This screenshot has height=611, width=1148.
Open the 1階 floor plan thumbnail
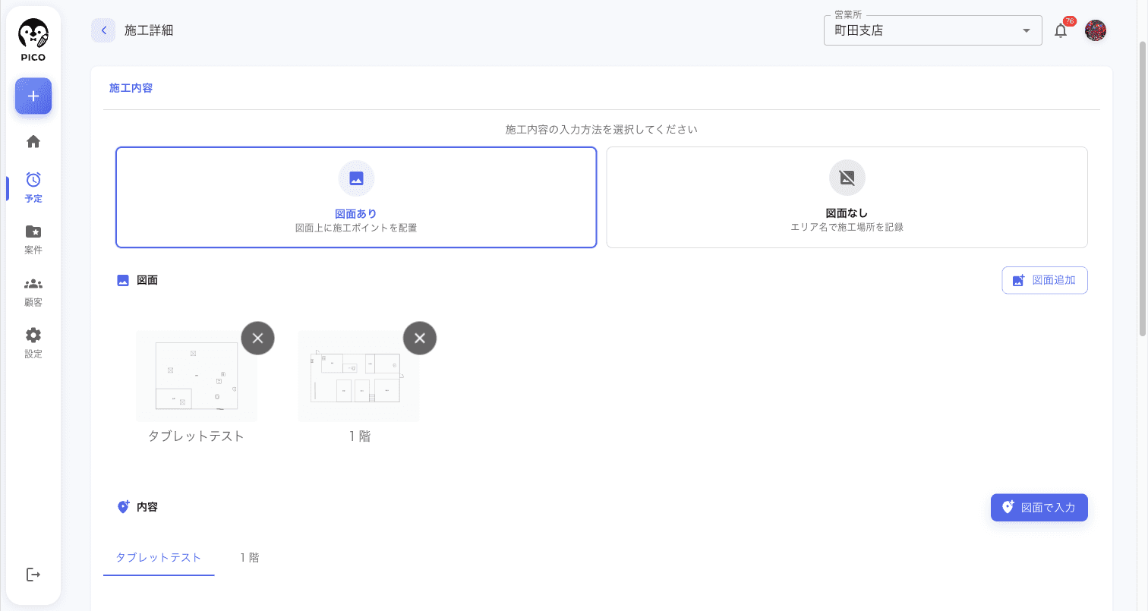[x=358, y=376]
